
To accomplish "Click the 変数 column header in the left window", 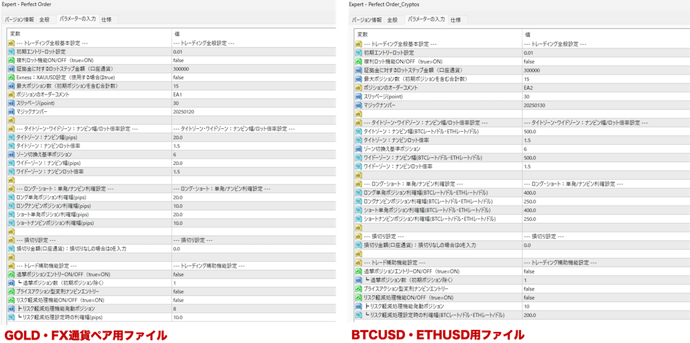I will [x=15, y=33].
